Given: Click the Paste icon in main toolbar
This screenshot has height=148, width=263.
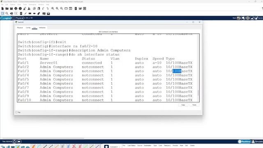Looking at the screenshot, I should (x=39, y=9).
